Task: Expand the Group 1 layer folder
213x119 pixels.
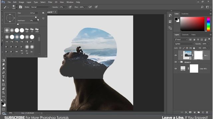Action: [x=179, y=62]
